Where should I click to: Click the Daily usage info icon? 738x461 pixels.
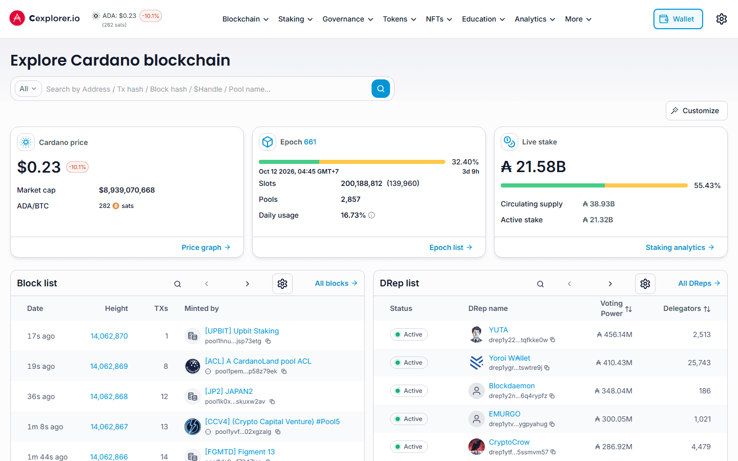pyautogui.click(x=372, y=215)
